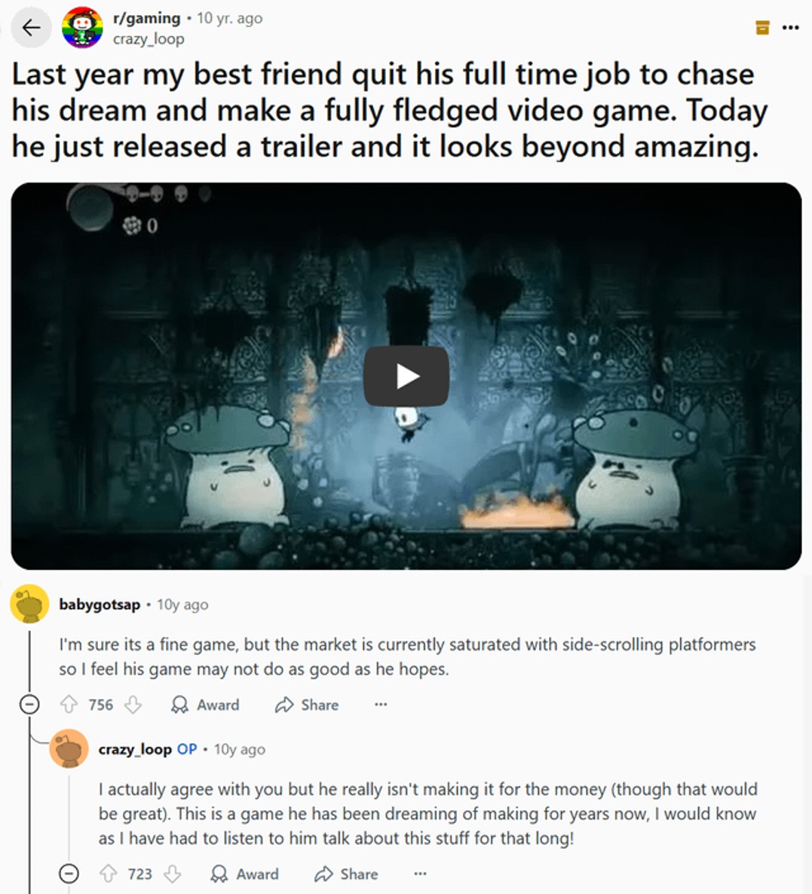Screen dimensions: 812x894
Task: Upvote crazy_loop's reply with 723 points
Action: [x=109, y=874]
